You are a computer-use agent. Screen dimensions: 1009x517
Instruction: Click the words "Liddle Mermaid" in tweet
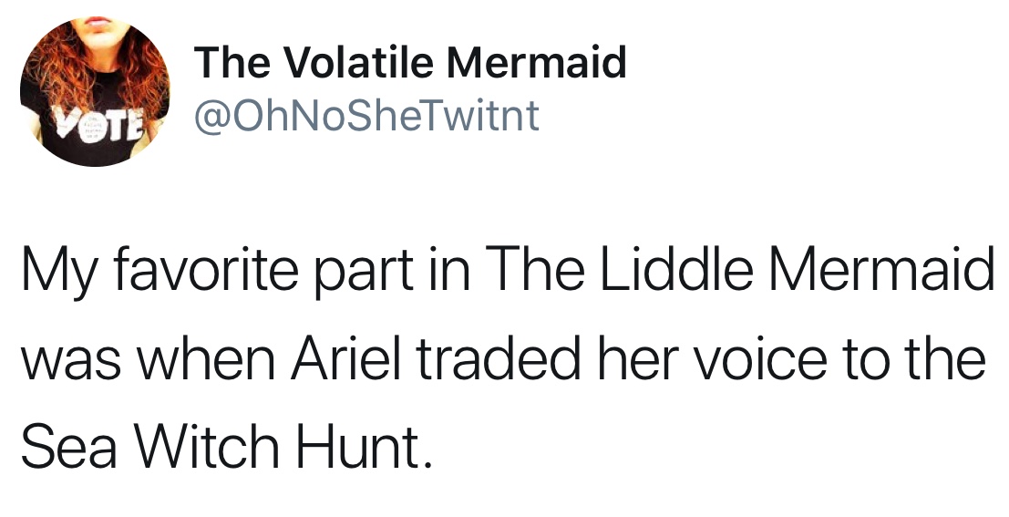[x=793, y=270]
